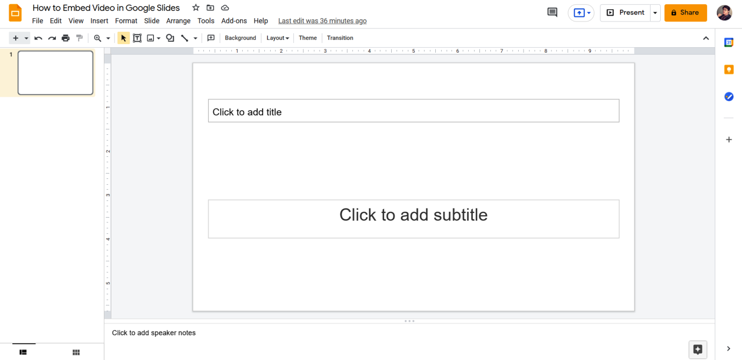742x360 pixels.
Task: Open the Transition panel
Action: point(340,38)
